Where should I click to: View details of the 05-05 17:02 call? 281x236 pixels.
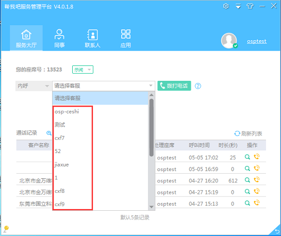pyautogui.click(x=247, y=157)
